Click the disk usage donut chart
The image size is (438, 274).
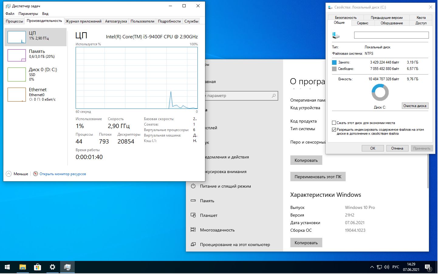pyautogui.click(x=380, y=92)
